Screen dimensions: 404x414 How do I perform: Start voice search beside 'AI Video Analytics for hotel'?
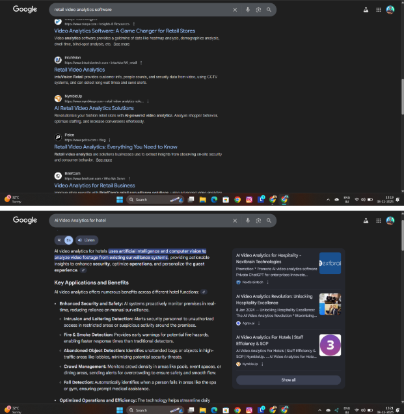tap(247, 221)
